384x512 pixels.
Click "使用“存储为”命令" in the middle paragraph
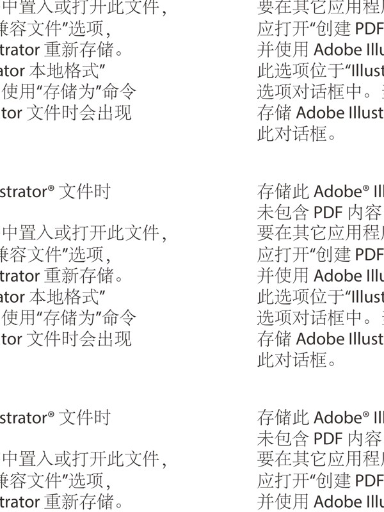coord(69,317)
